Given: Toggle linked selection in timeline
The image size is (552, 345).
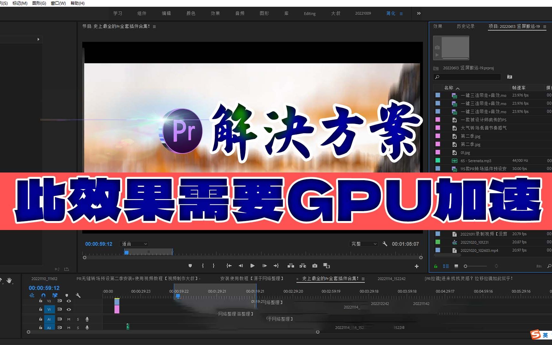Looking at the screenshot, I should pos(55,295).
